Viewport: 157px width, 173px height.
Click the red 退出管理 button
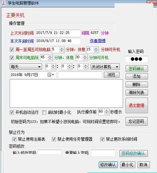coord(137,105)
